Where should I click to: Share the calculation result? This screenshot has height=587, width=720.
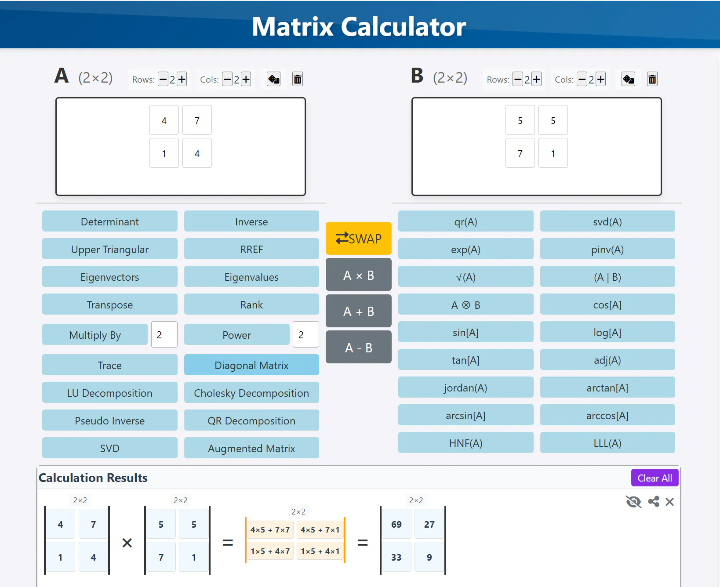tap(654, 501)
